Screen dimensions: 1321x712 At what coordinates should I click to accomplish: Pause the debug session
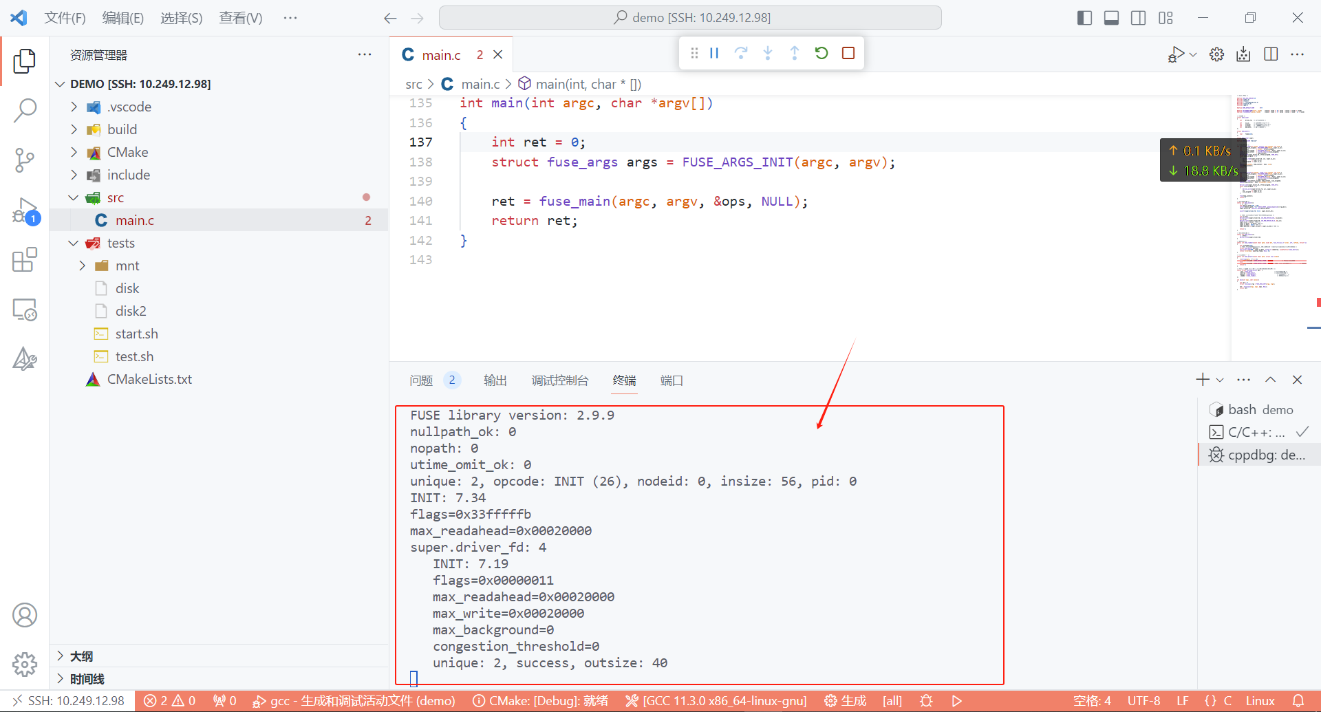(714, 53)
